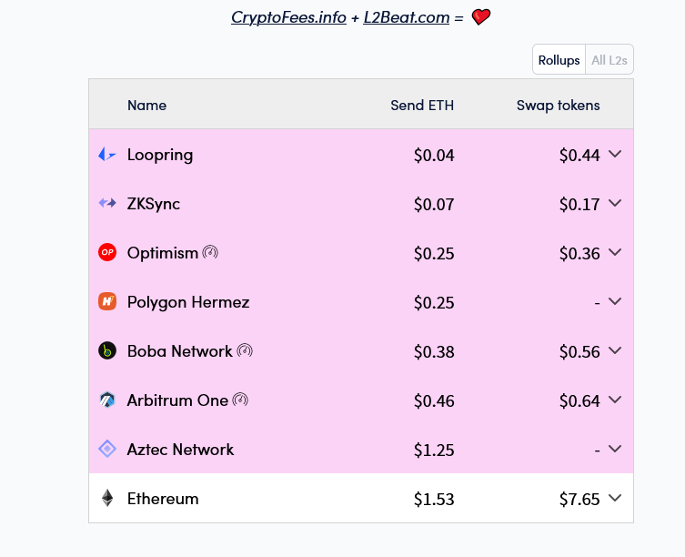
Task: Click the Arbitrum One logo icon
Action: (x=107, y=400)
